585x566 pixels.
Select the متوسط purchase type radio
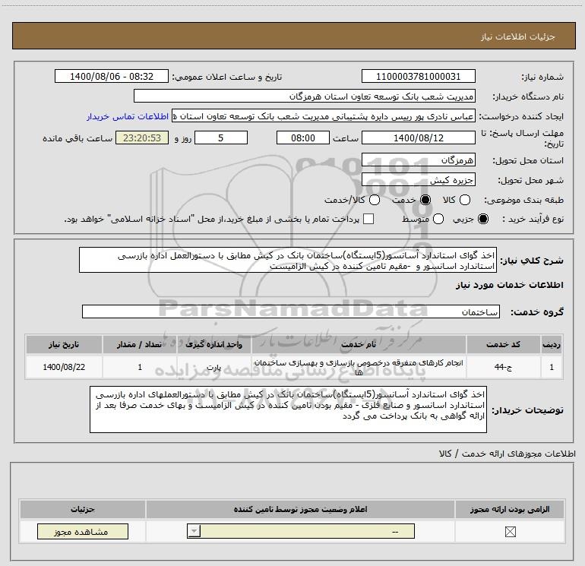(438, 219)
